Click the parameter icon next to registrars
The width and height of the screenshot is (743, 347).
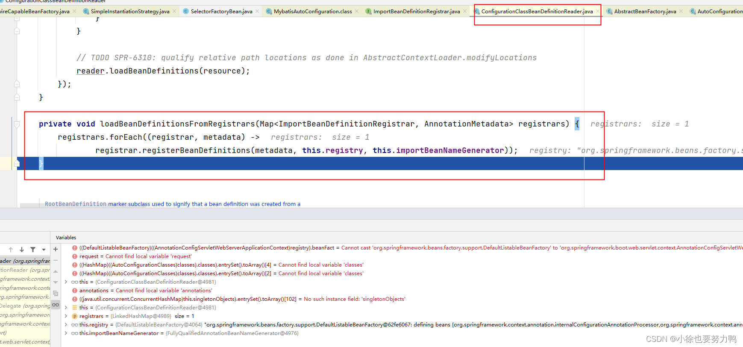pyautogui.click(x=75, y=316)
